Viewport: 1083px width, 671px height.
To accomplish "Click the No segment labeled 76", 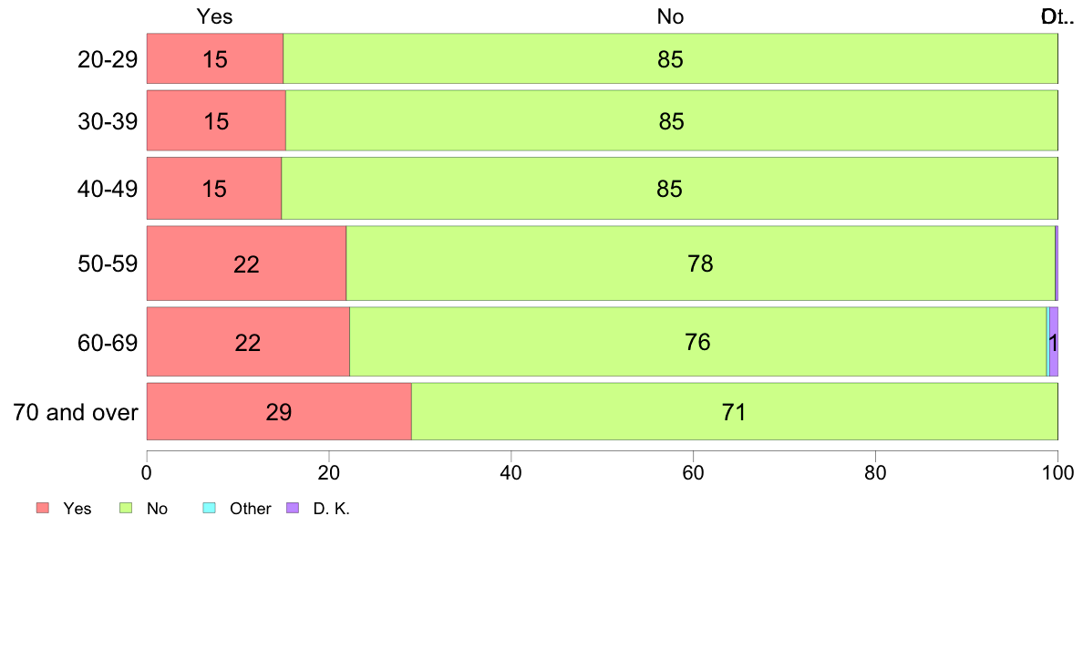I will 698,342.
